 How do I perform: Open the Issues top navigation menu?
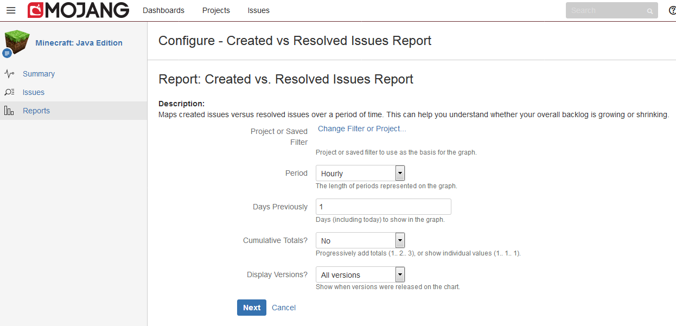pos(258,10)
